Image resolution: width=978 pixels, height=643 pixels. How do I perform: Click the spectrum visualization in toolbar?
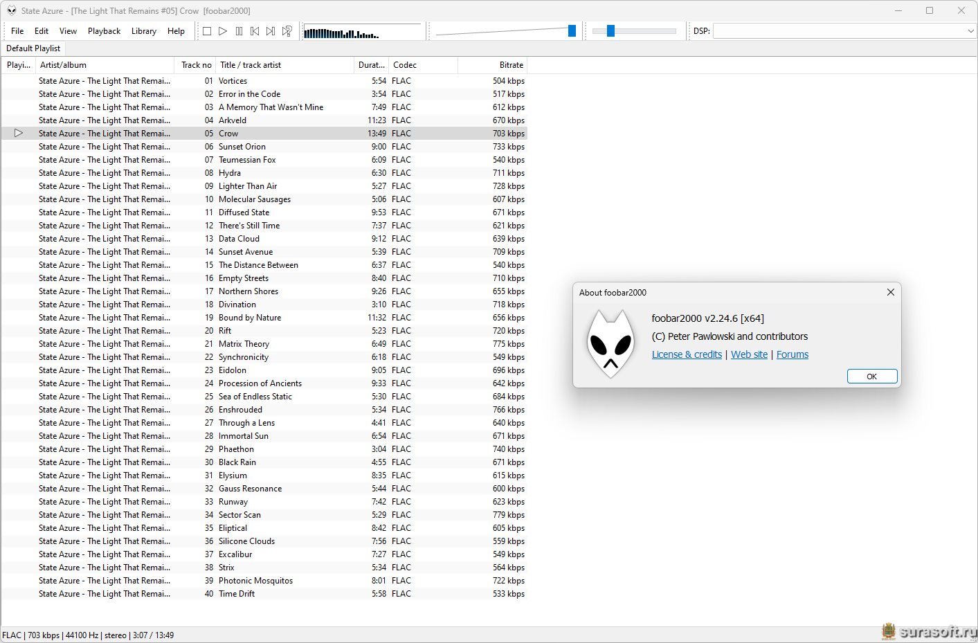362,32
